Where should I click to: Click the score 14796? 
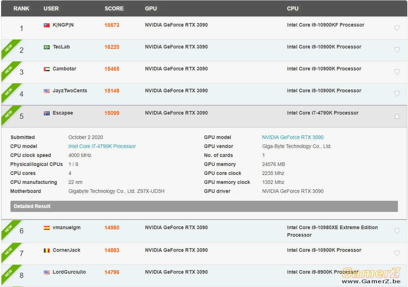click(x=112, y=272)
